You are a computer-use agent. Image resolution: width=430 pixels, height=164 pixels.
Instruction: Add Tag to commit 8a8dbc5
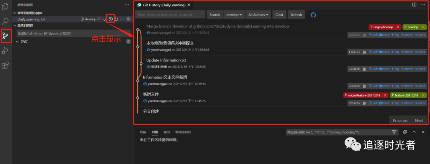tap(395, 69)
